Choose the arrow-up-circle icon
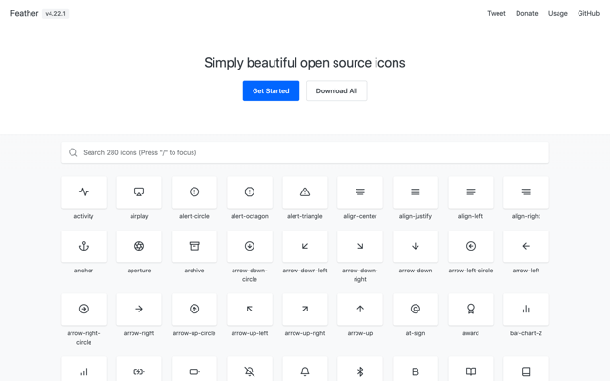The height and width of the screenshot is (381, 610). point(194,309)
